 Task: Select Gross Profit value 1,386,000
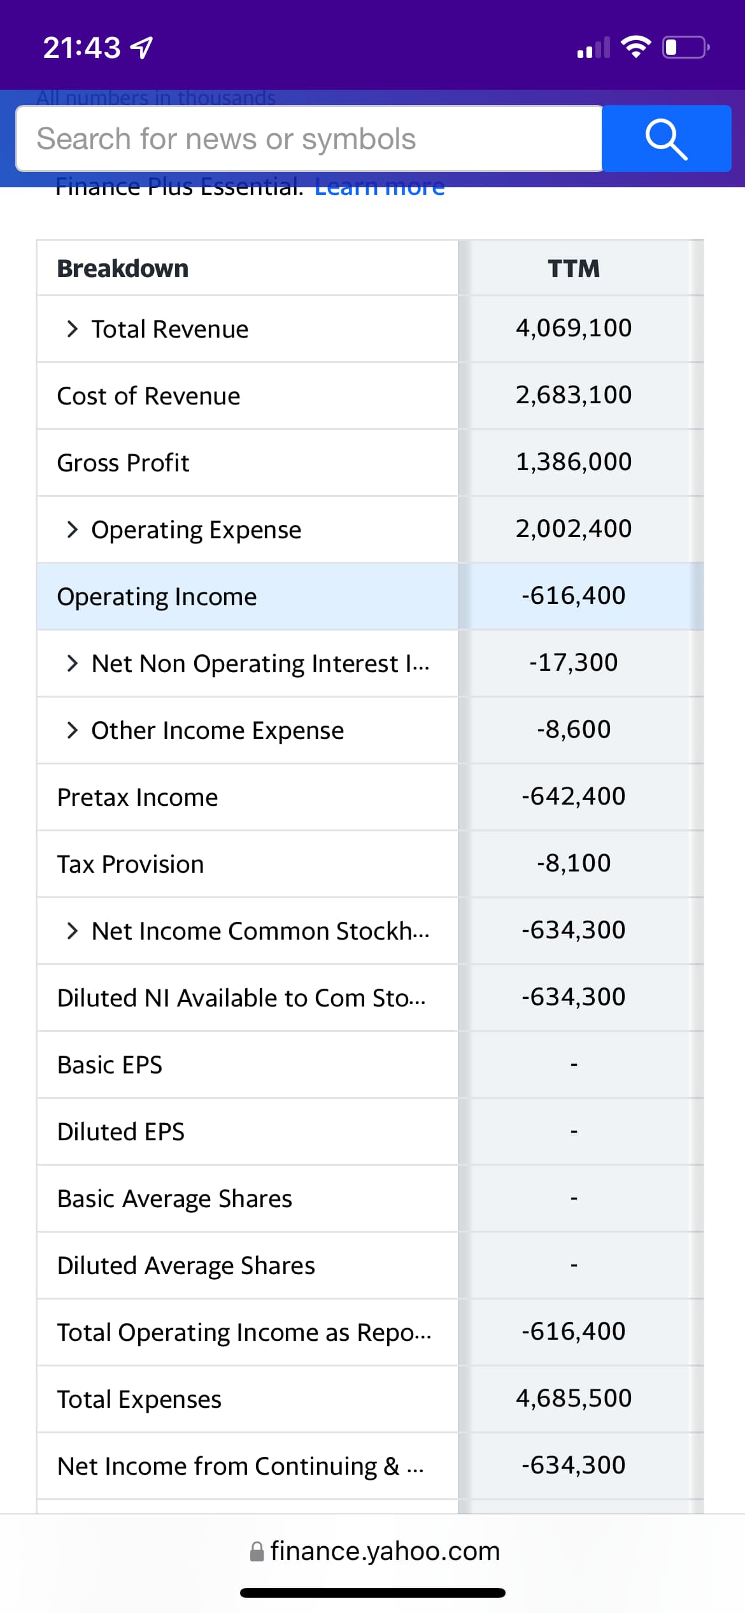pos(574,462)
